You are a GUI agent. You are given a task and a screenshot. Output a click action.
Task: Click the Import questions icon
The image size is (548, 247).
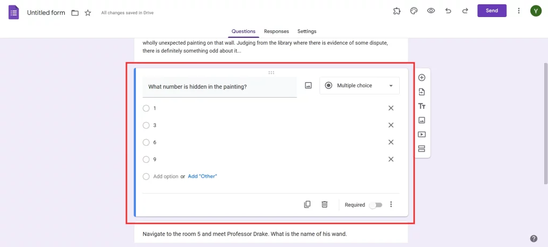click(x=422, y=92)
